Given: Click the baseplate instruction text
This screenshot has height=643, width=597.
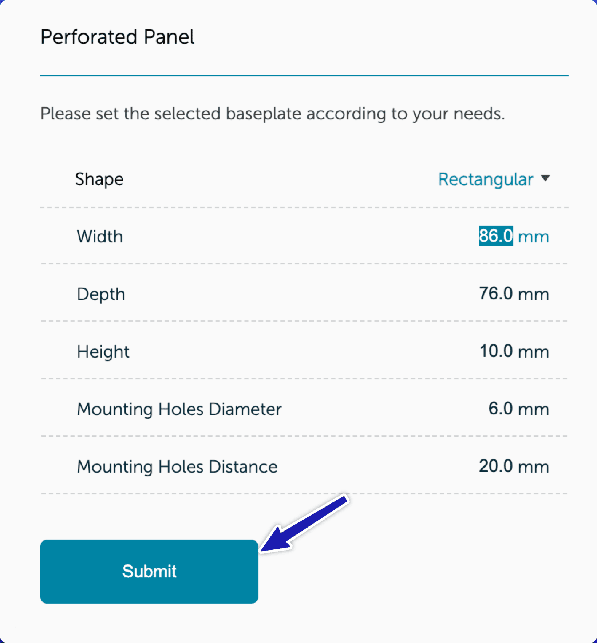Looking at the screenshot, I should click(272, 114).
